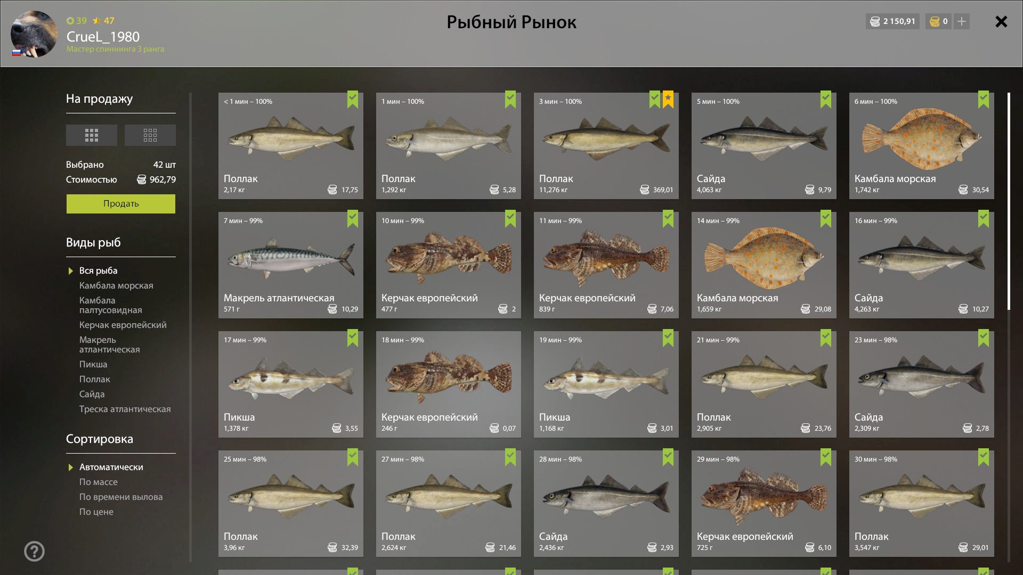Open the help question mark icon
Image resolution: width=1023 pixels, height=575 pixels.
[x=35, y=551]
